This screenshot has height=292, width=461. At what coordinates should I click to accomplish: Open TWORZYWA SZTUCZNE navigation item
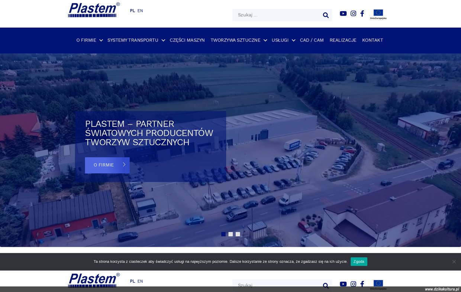coord(235,40)
